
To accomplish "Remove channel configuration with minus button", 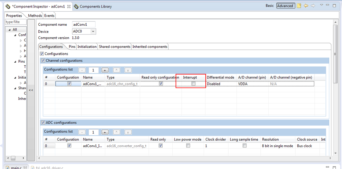I will [x=82, y=70].
